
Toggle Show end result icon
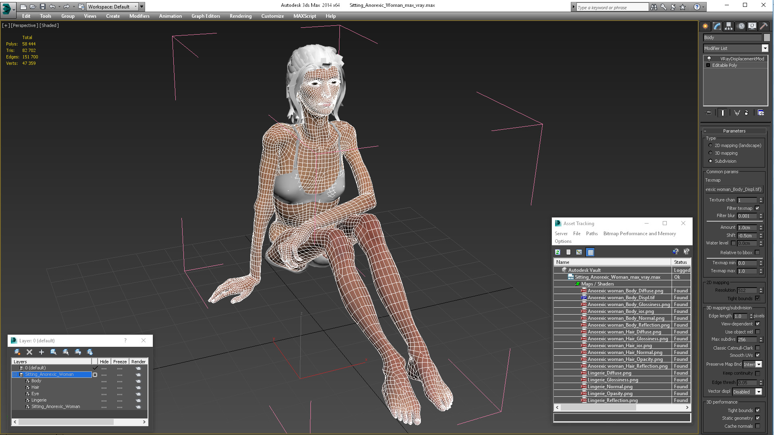(x=722, y=113)
